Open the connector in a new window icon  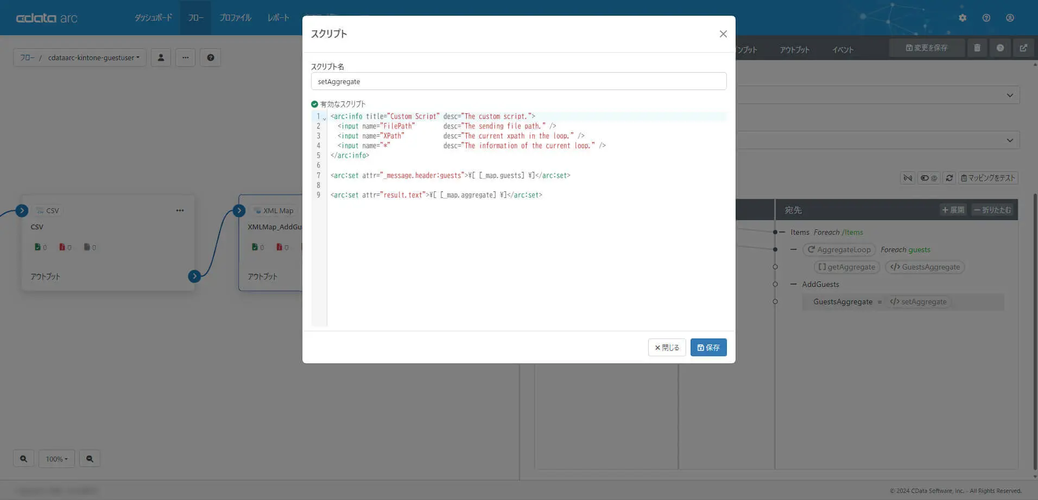click(x=1023, y=48)
